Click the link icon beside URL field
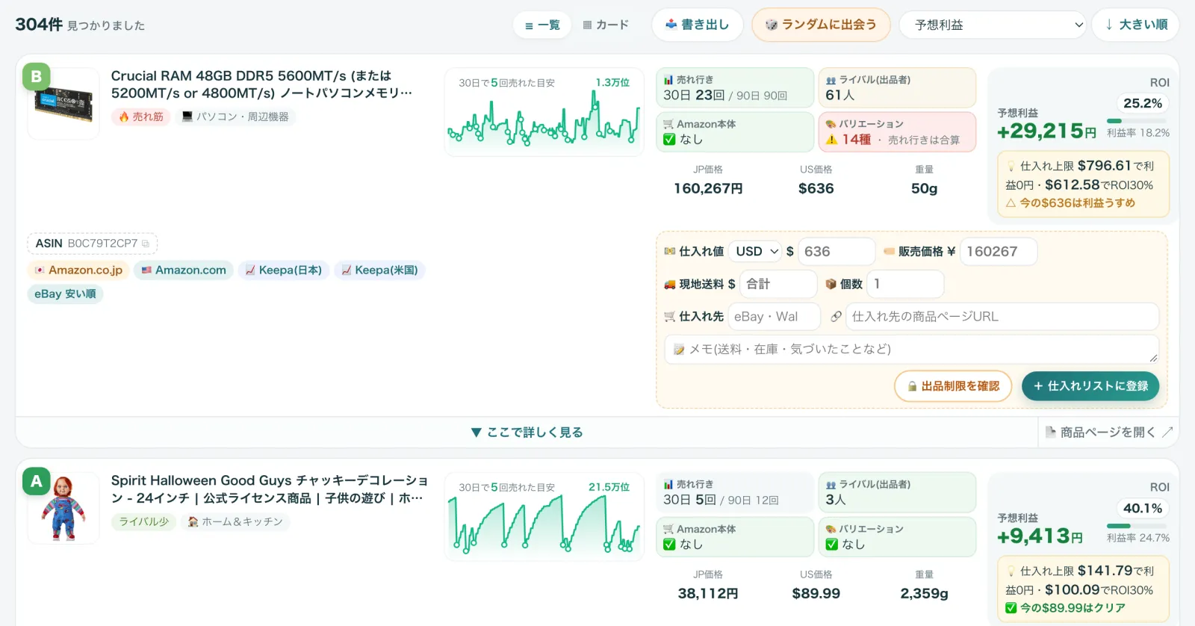Viewport: 1195px width, 626px height. (836, 317)
